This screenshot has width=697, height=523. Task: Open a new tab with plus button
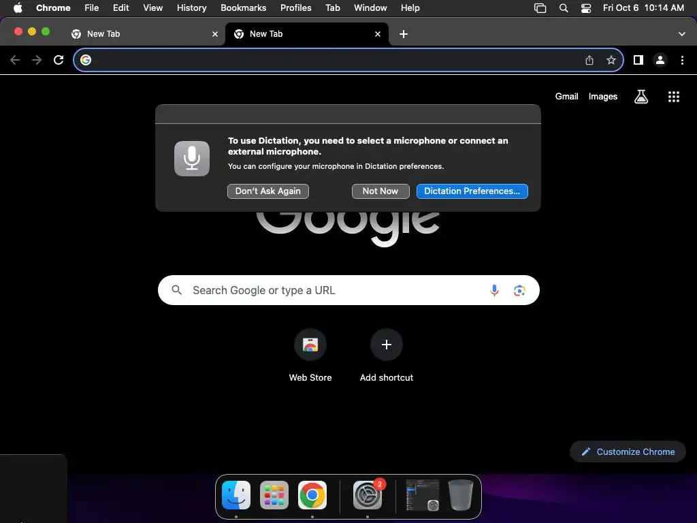point(404,34)
